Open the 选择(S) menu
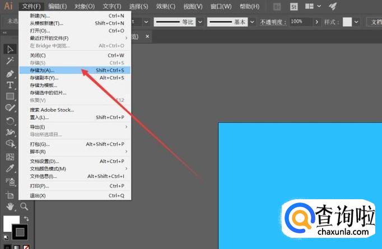This screenshot has width=382, height=249. 138,6
